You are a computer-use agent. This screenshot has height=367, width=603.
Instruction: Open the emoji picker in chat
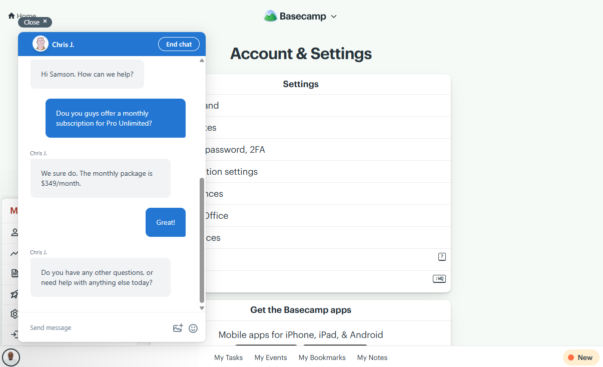pos(193,328)
